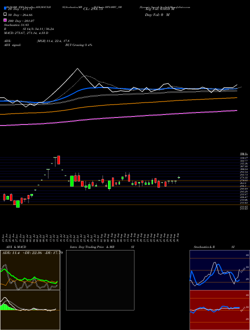Click the 'ADX & MACD' panel title

[x=16, y=247]
